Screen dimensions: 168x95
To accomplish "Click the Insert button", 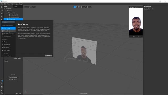I will coord(49,55).
